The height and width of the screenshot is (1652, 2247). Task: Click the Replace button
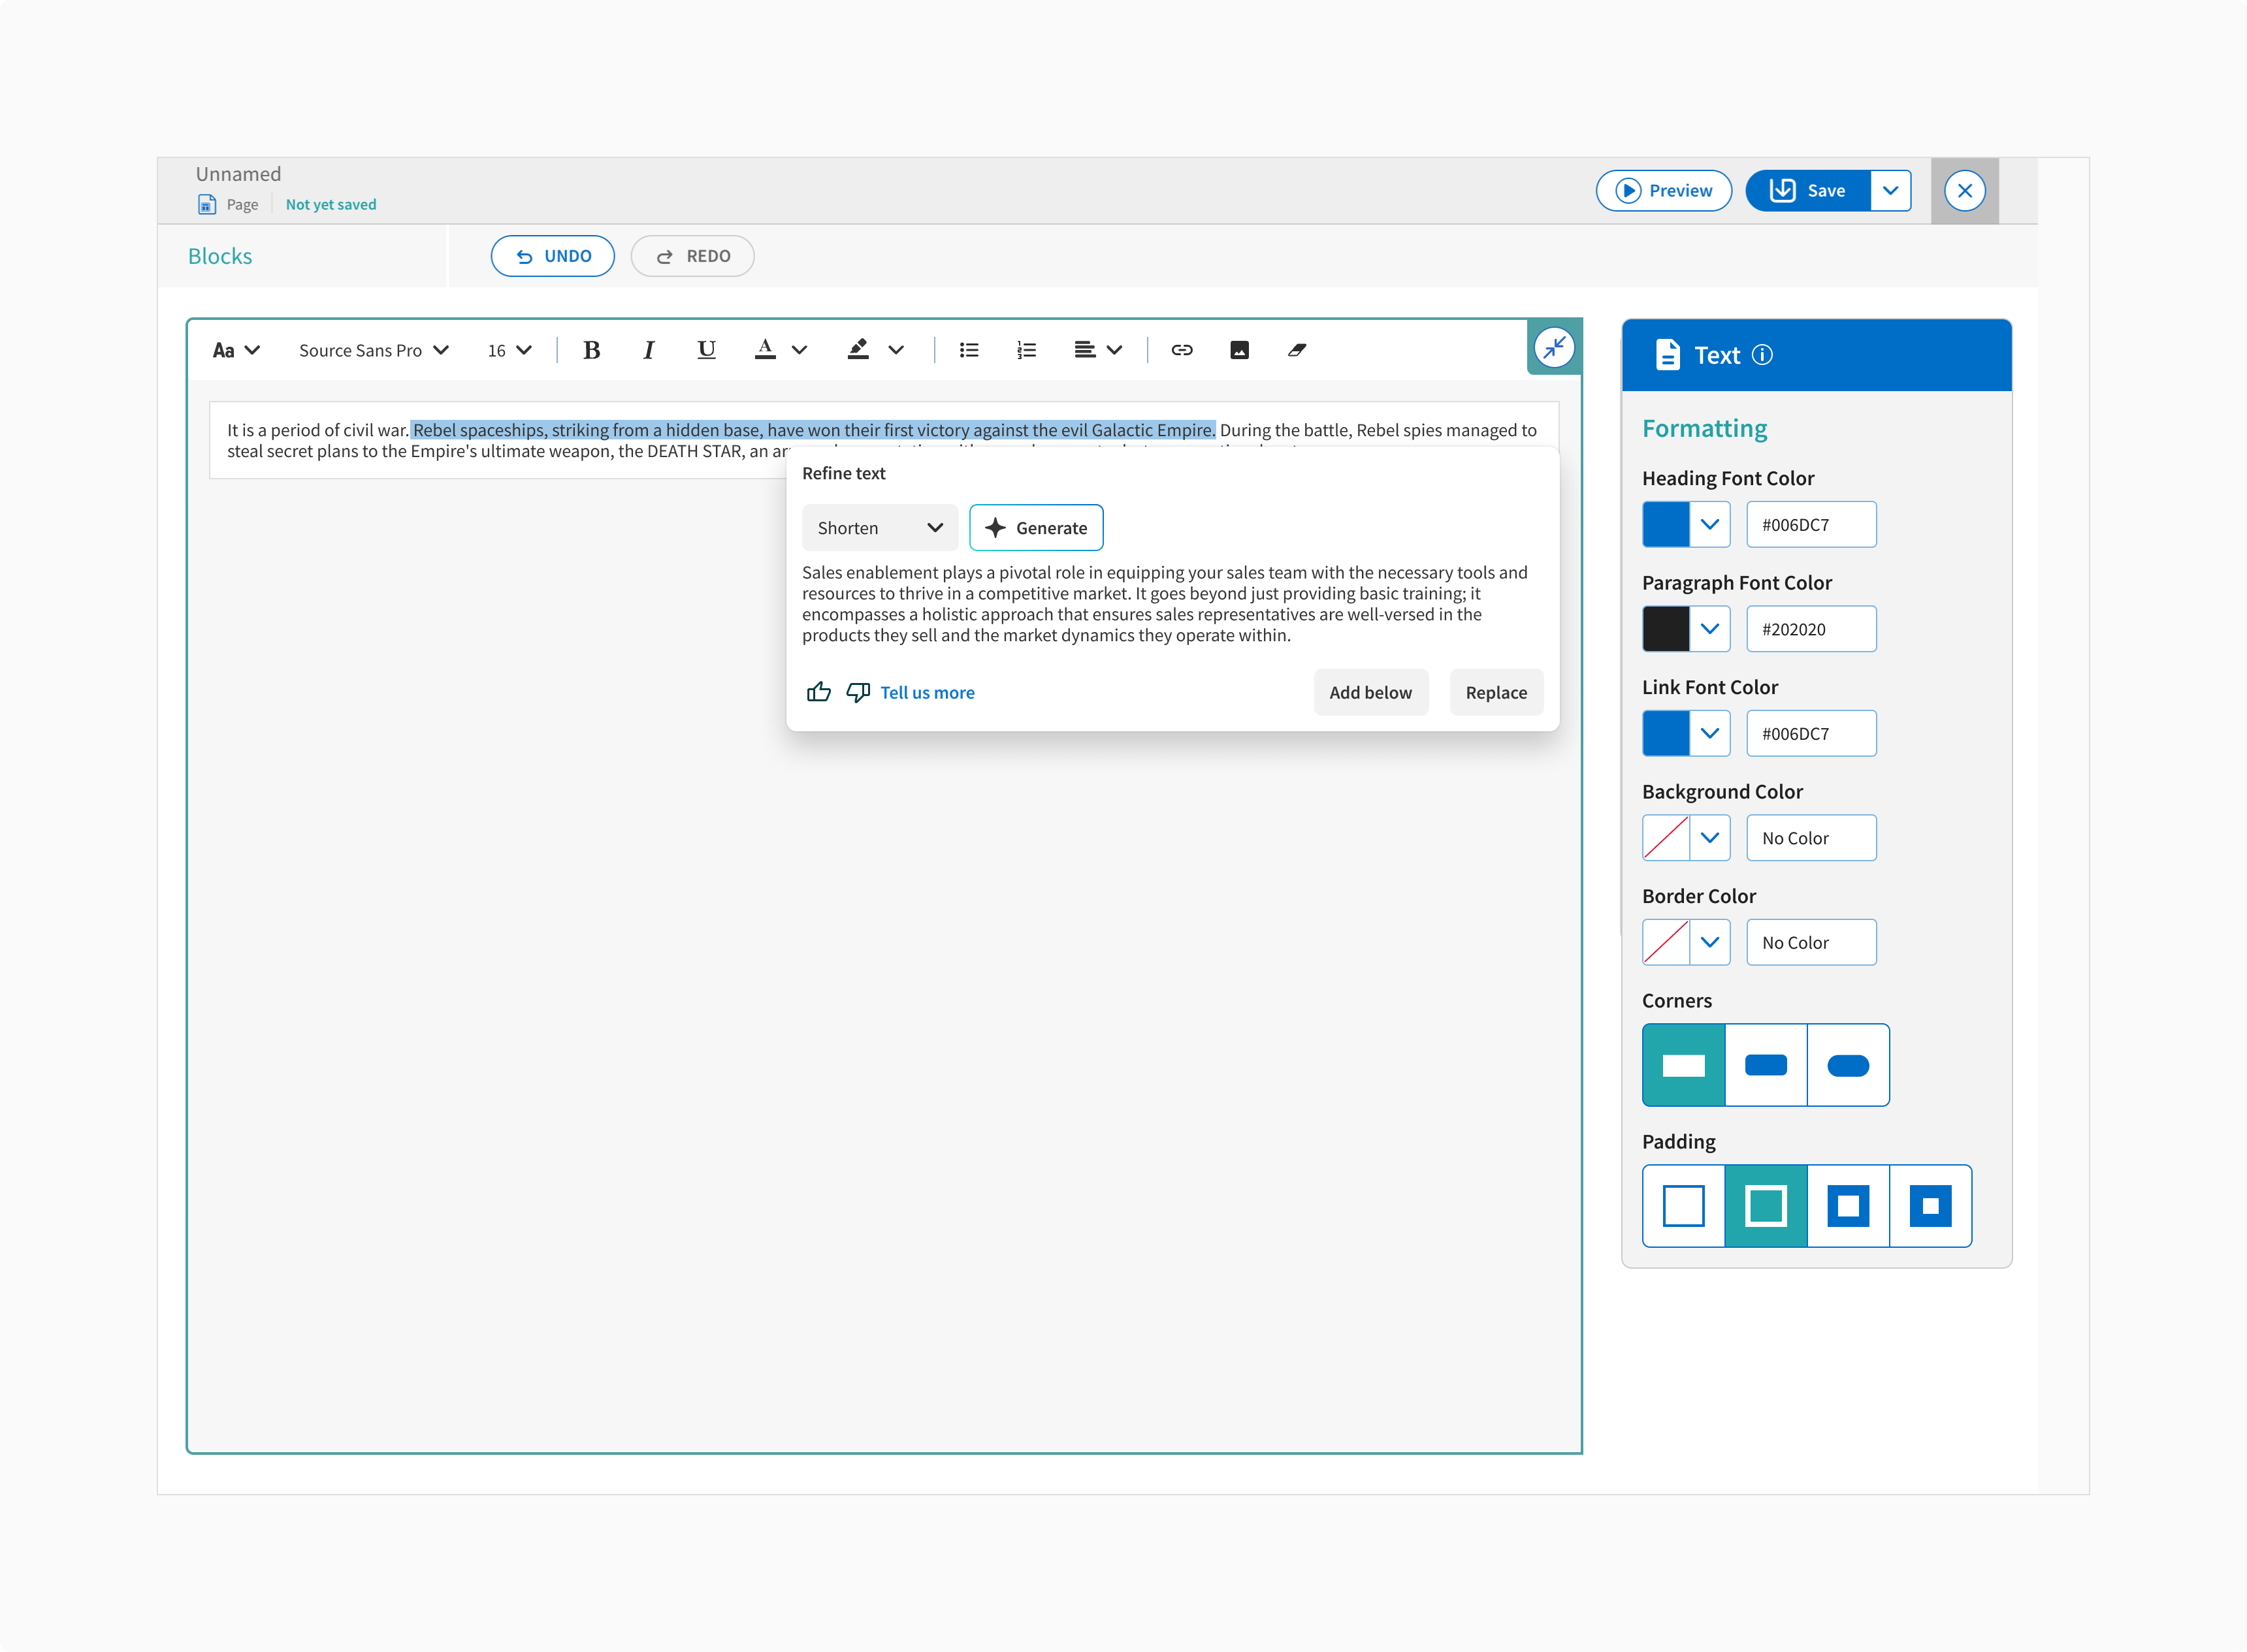pos(1496,692)
